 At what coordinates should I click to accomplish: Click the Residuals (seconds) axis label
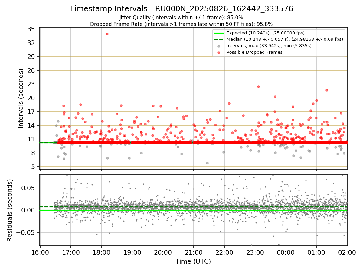pos(10,210)
